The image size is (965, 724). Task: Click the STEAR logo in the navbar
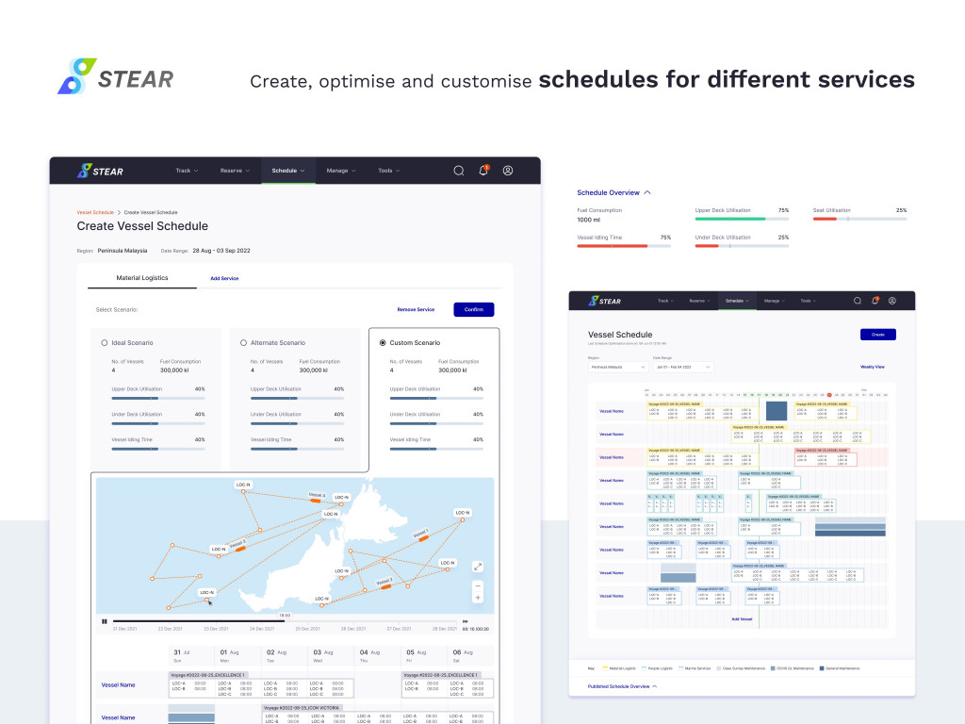click(x=100, y=171)
